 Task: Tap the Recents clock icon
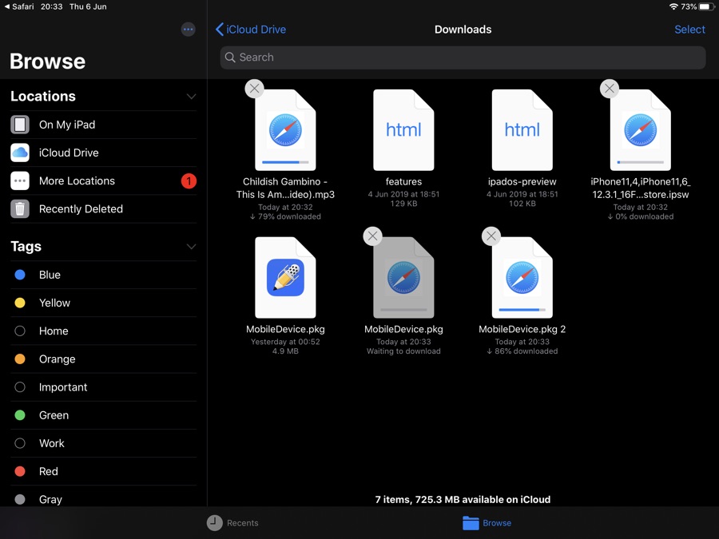click(x=215, y=522)
